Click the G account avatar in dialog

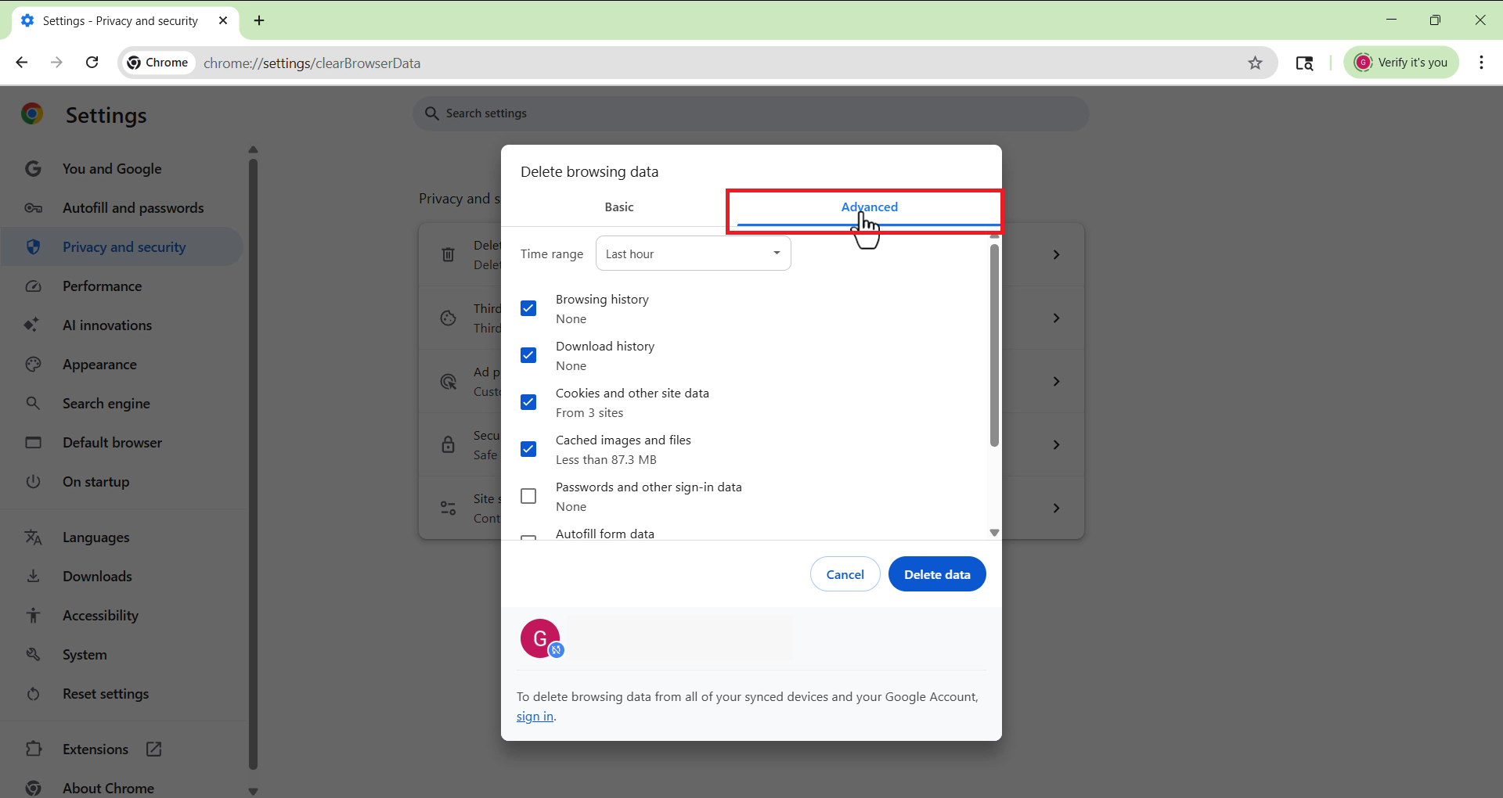540,638
